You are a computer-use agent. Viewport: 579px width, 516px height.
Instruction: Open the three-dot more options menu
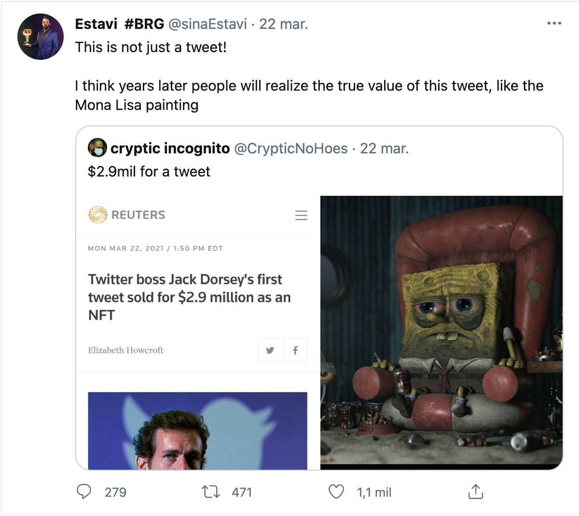(x=554, y=23)
